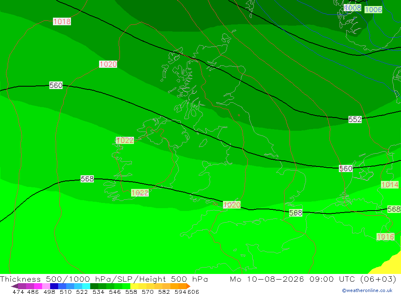Click the purple arrow at the legend's start
Viewport: 401px width, 294px height.
[14, 286]
